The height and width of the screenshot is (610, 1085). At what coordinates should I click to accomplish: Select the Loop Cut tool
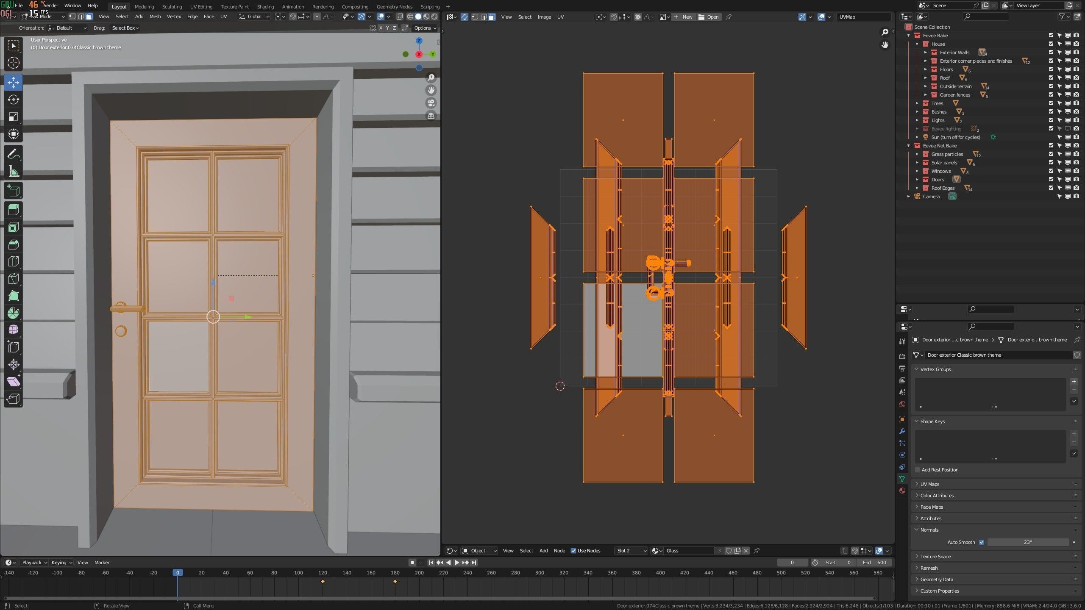point(13,261)
